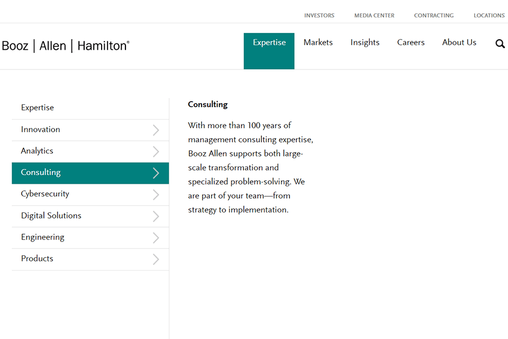Expand the Cybersecurity chevron arrow
508x339 pixels.
pyautogui.click(x=156, y=194)
